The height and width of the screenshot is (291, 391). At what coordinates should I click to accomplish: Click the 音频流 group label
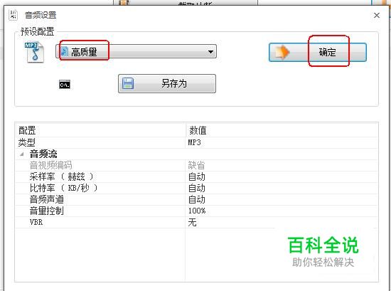tap(43, 154)
